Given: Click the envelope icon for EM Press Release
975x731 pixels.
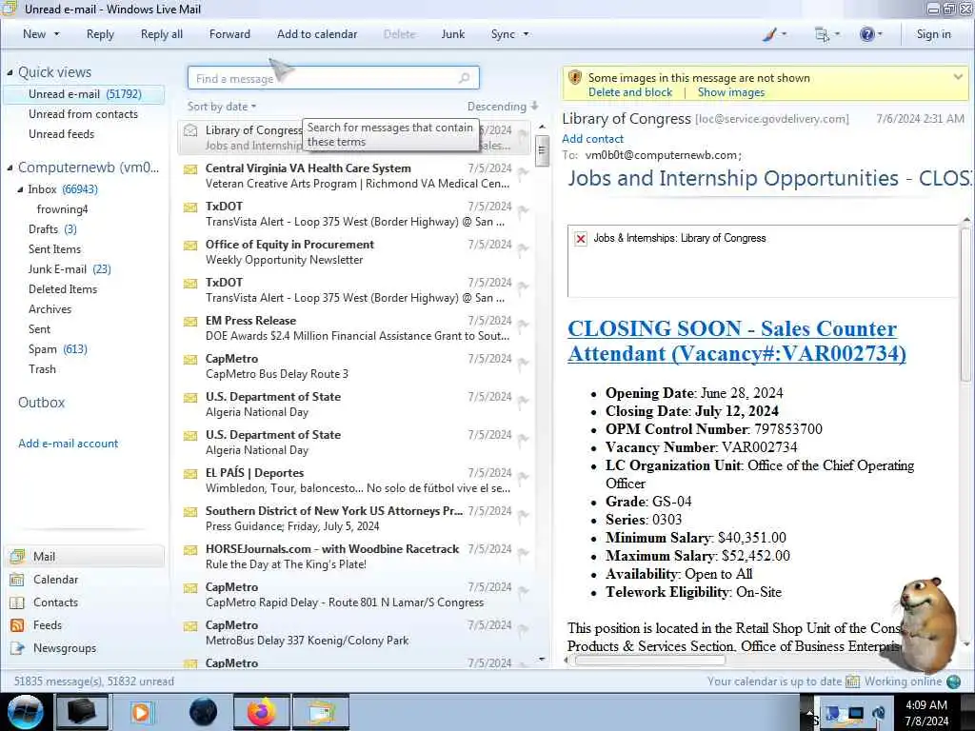Looking at the screenshot, I should click(x=190, y=322).
